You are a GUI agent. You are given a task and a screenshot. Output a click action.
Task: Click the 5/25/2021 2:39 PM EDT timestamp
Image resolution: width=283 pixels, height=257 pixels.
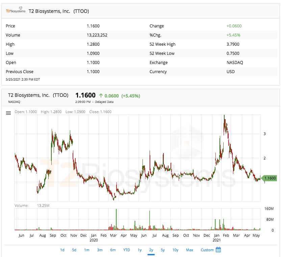[23, 80]
